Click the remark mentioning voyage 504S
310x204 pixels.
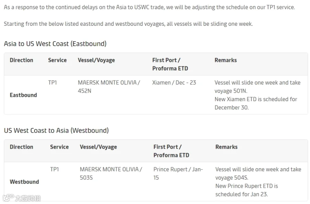click(258, 182)
